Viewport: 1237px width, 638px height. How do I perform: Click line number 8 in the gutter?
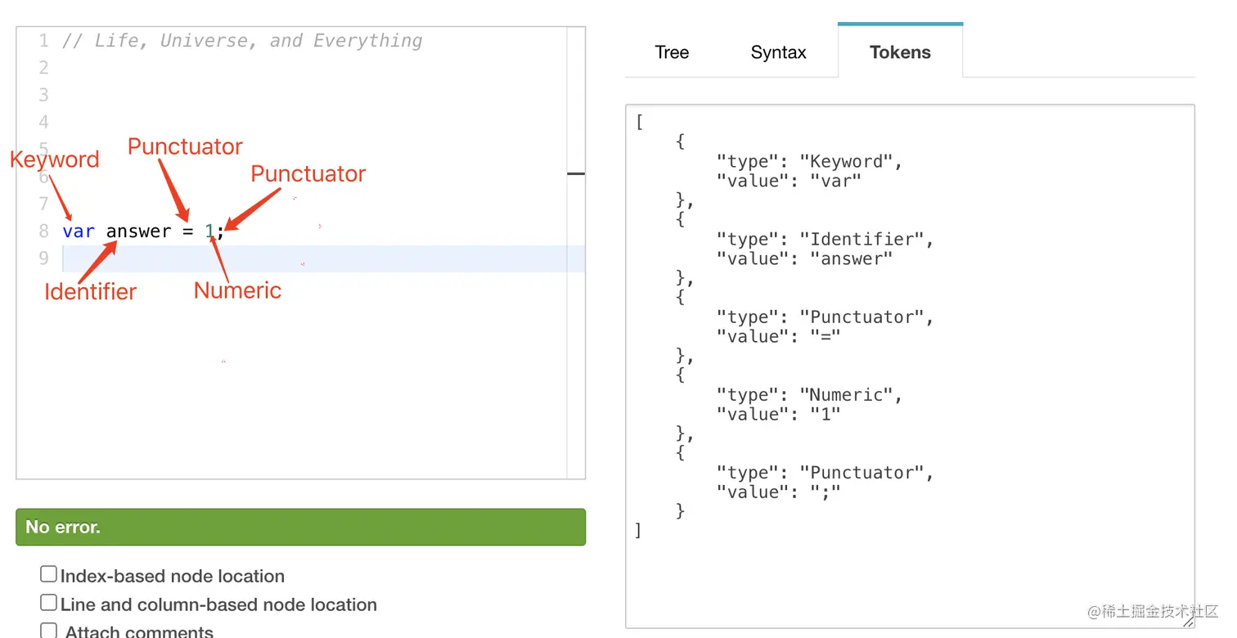tap(43, 231)
